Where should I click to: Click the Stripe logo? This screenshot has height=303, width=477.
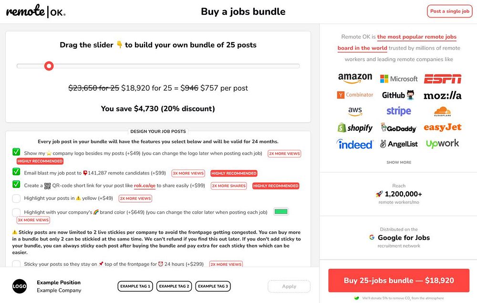[x=399, y=111]
